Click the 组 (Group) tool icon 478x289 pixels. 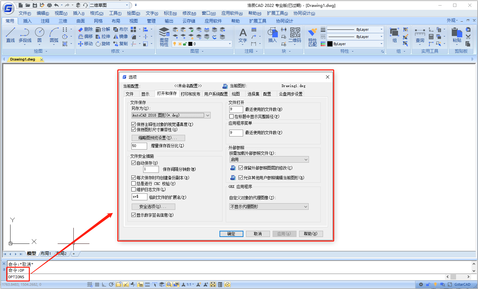tap(394, 35)
